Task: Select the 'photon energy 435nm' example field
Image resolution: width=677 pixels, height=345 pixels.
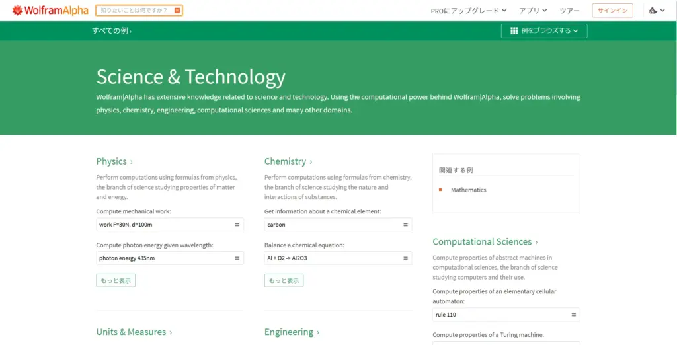Action: 170,258
